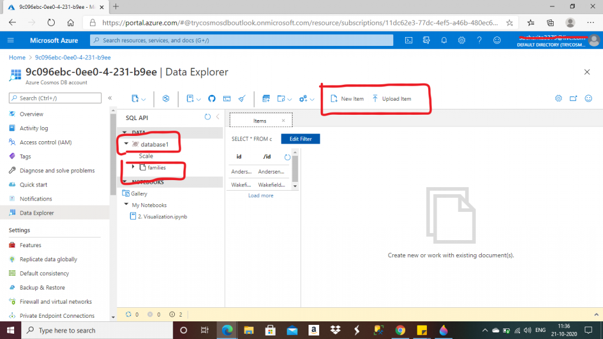Click the New Item button

[x=347, y=99]
